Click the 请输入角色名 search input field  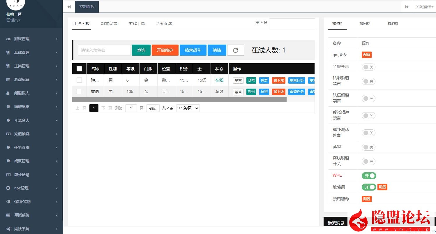click(104, 50)
